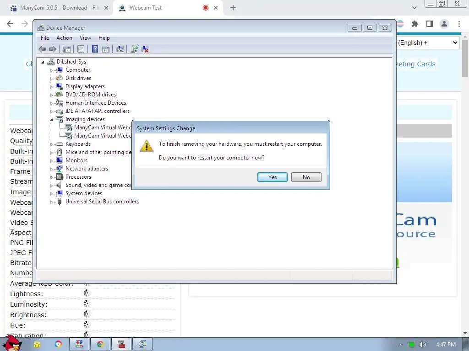Open the language dropdown showing (English) +
The width and height of the screenshot is (469, 351).
tap(428, 43)
